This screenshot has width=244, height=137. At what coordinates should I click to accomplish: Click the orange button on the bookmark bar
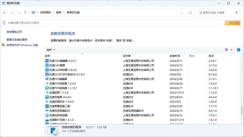[x=232, y=23]
